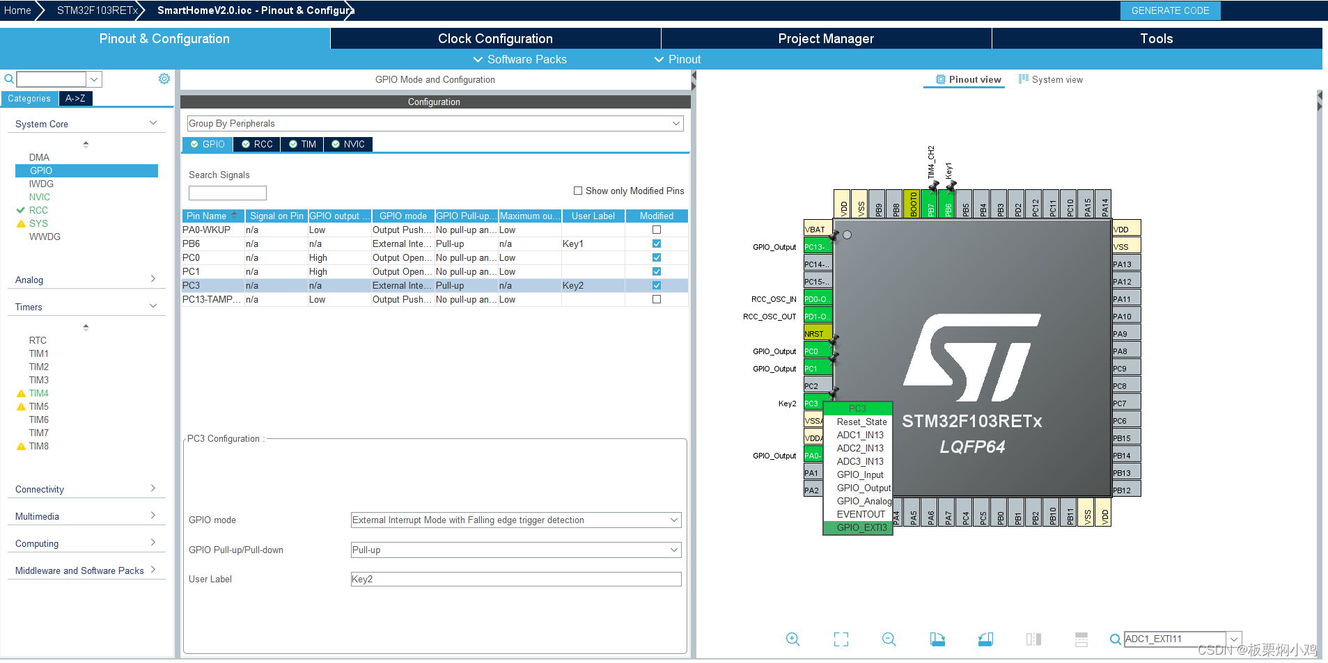
Task: Click the STM32F103RETx breadcrumb
Action: 97,10
